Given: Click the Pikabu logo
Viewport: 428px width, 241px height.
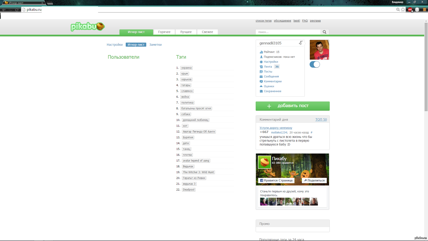Looking at the screenshot, I should click(87, 27).
